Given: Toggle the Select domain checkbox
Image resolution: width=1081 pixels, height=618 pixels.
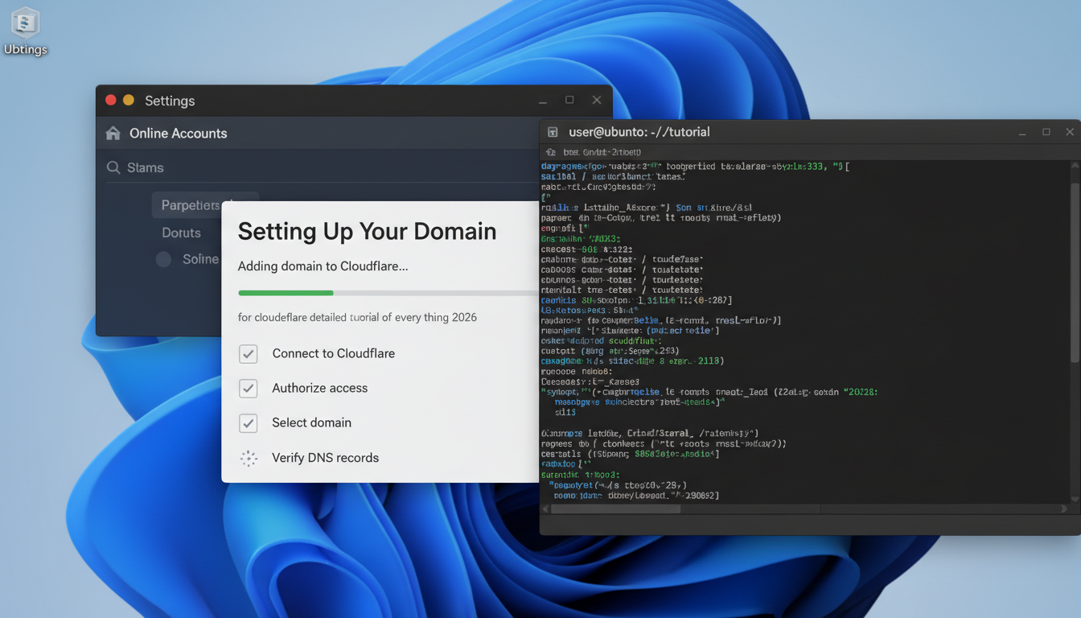Looking at the screenshot, I should (x=249, y=422).
